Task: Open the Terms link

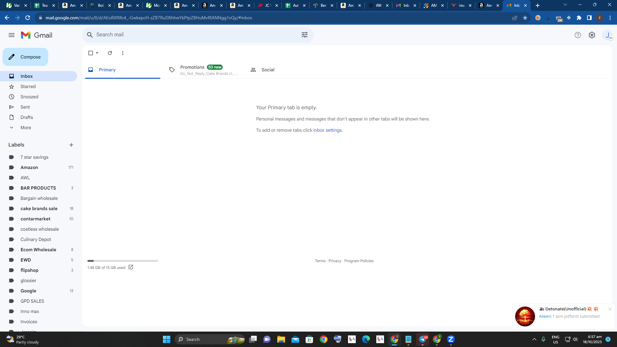Action: click(320, 261)
